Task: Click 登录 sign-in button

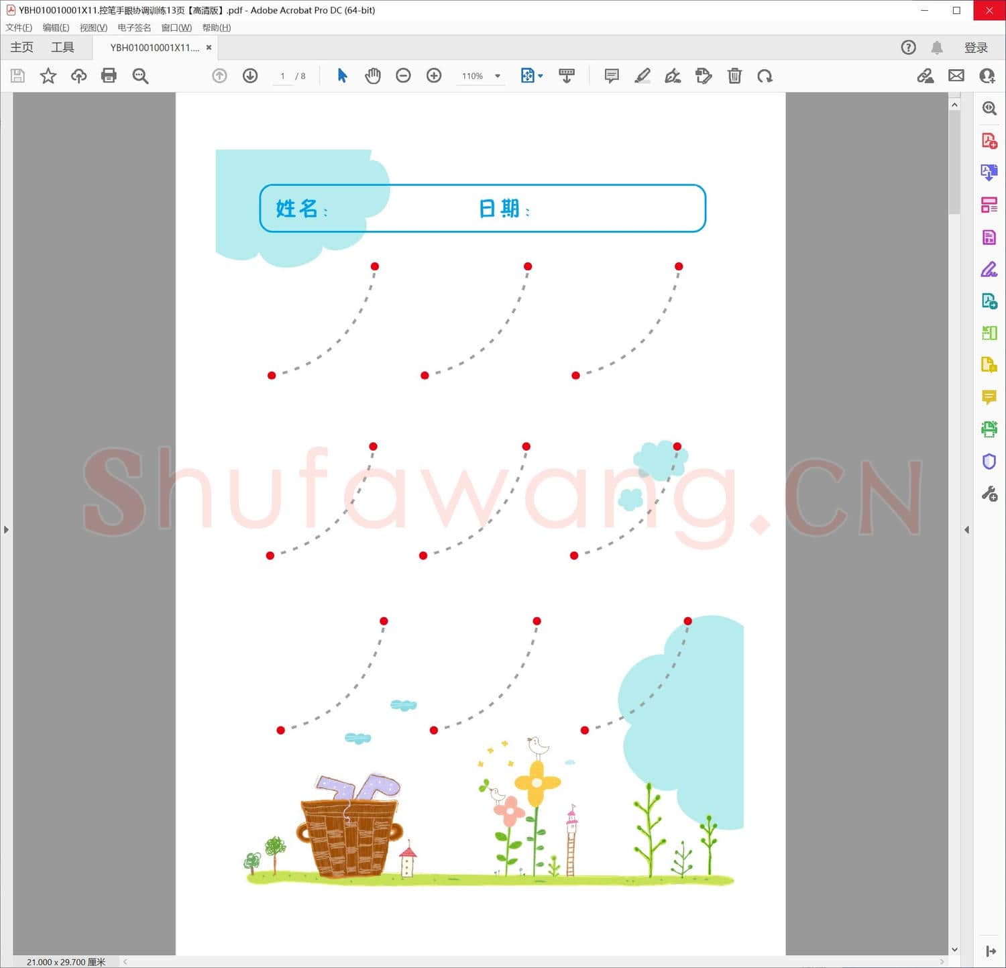Action: click(976, 48)
